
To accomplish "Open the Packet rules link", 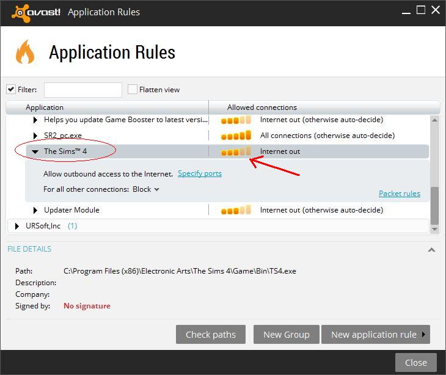I will click(x=400, y=194).
